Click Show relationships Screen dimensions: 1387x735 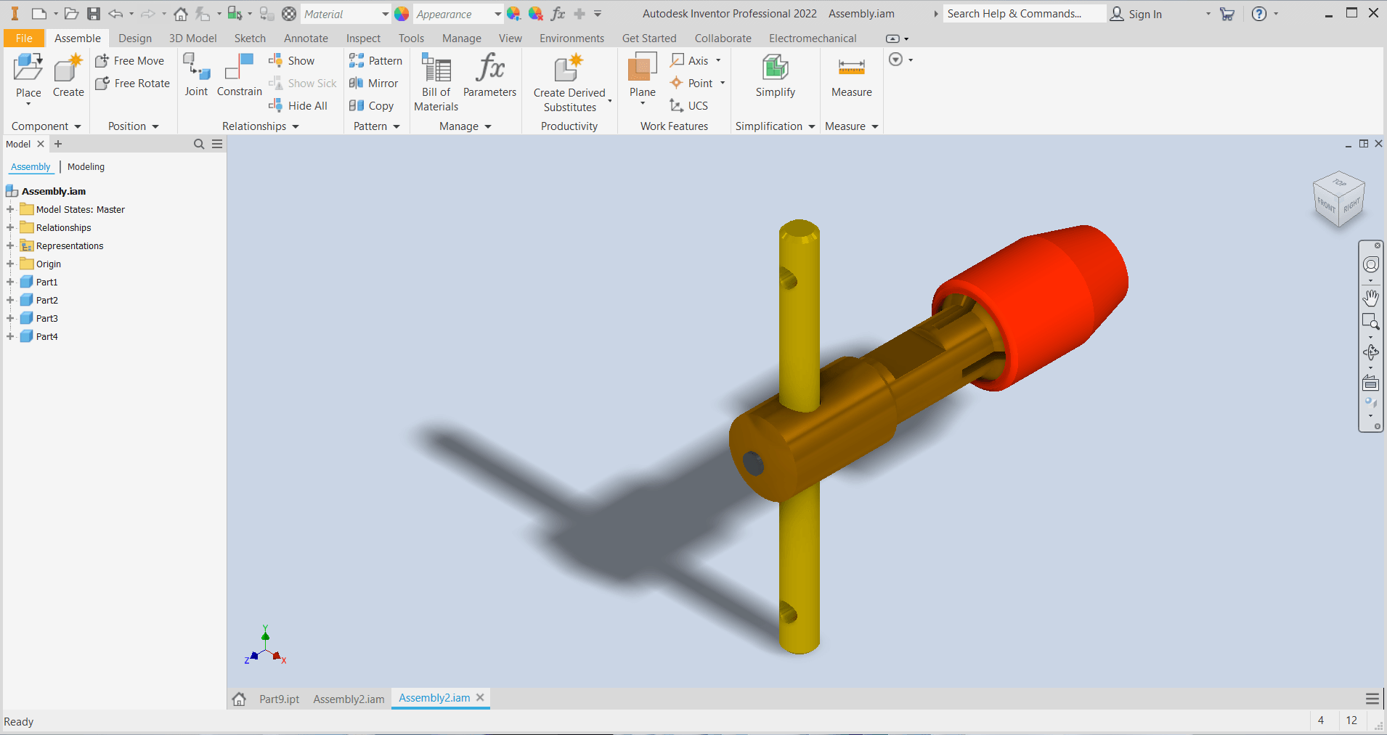291,61
